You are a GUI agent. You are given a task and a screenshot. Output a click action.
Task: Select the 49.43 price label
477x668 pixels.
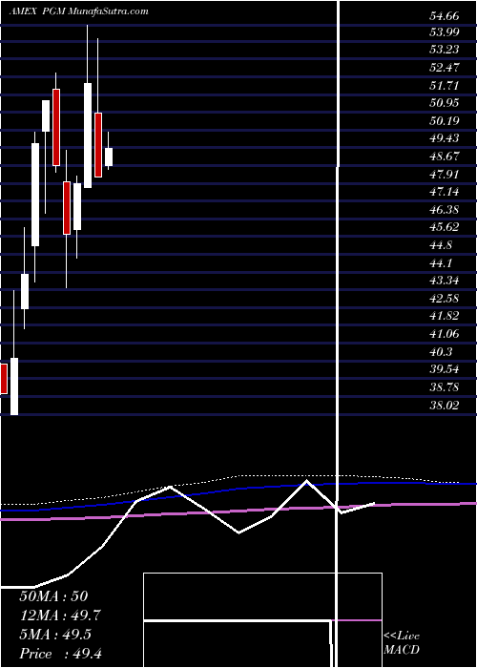(445, 138)
